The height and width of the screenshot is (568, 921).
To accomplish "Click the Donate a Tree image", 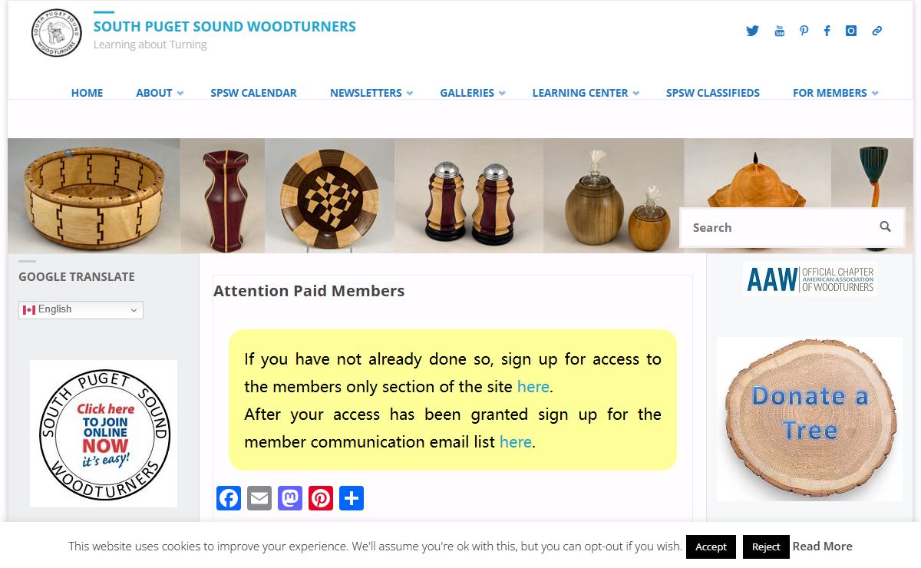I will [809, 418].
